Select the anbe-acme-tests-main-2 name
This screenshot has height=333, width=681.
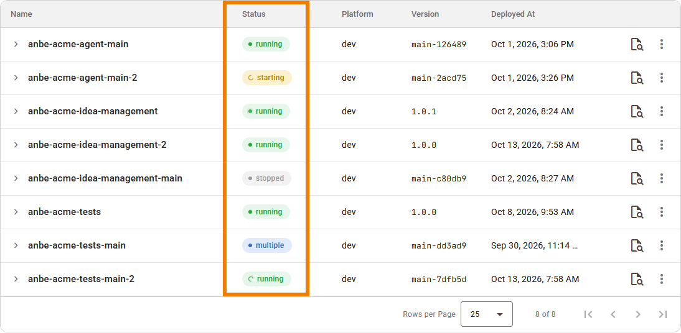coord(81,279)
